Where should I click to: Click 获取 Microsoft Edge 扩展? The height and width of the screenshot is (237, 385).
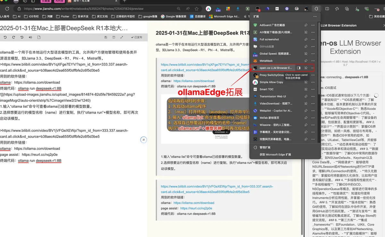coord(275,155)
